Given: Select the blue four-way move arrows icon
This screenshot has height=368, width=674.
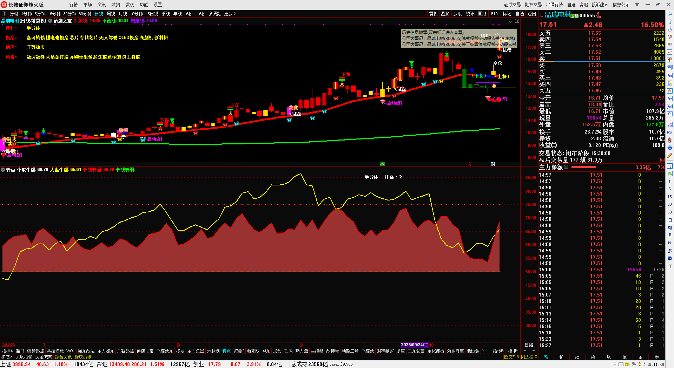Looking at the screenshot, I should pos(670,148).
